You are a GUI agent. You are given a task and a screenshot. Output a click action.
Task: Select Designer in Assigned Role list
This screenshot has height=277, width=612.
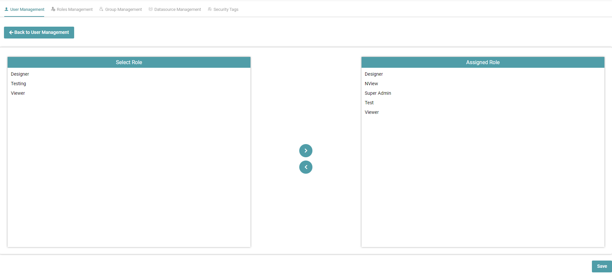[374, 74]
